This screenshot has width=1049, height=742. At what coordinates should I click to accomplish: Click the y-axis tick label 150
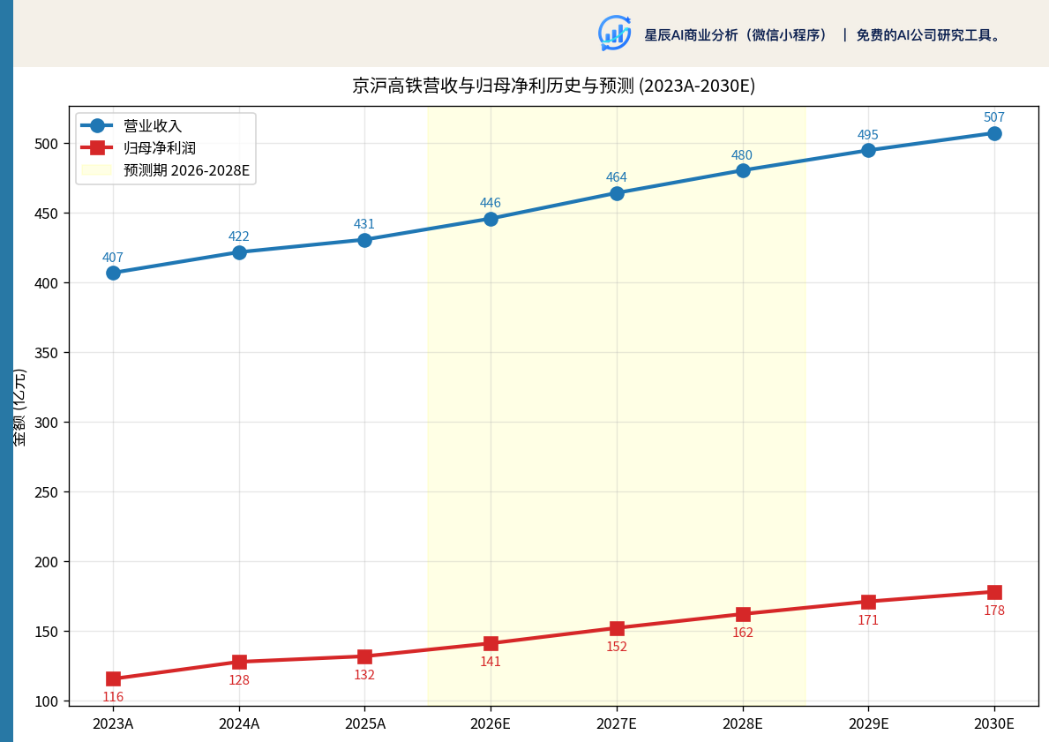46,632
